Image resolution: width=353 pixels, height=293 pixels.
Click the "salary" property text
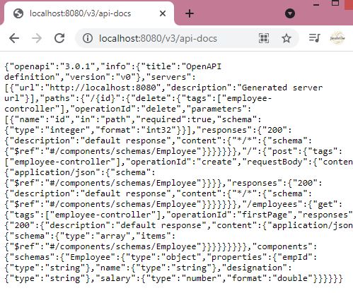pyautogui.click(x=115, y=278)
